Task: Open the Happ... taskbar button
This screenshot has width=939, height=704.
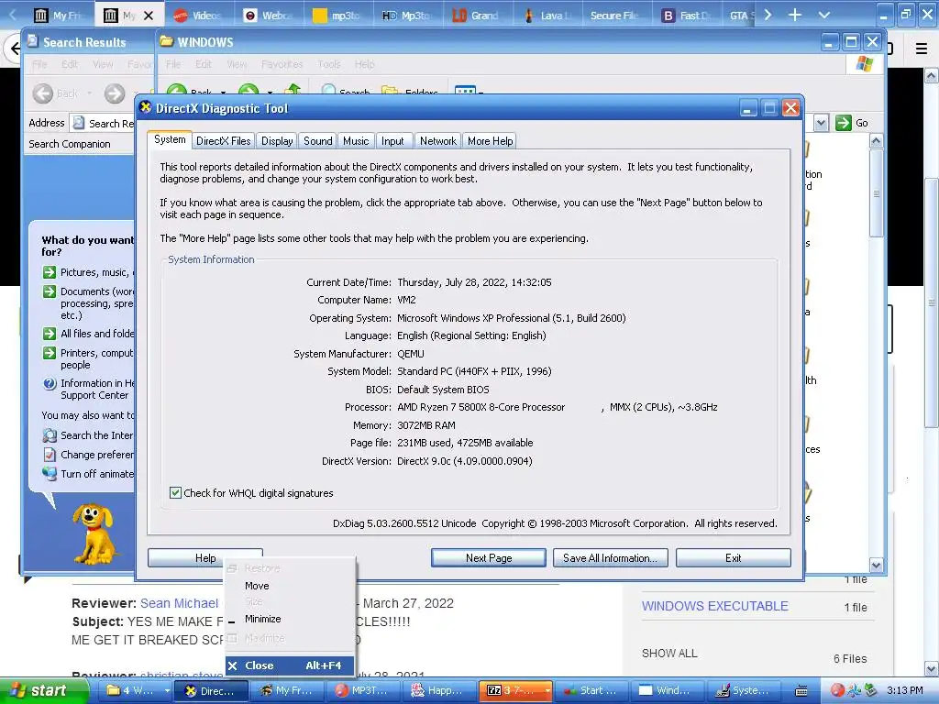Action: click(437, 691)
